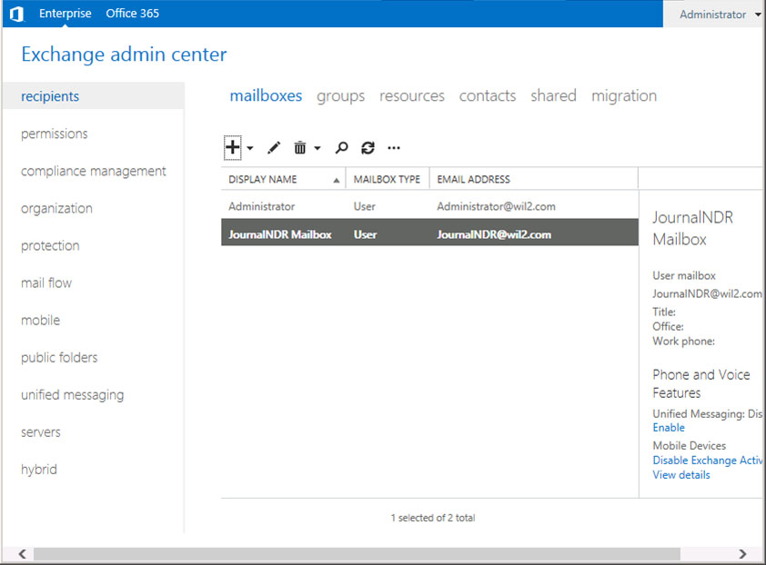The width and height of the screenshot is (766, 565).
Task: Open the More options ellipsis icon
Action: [x=394, y=147]
